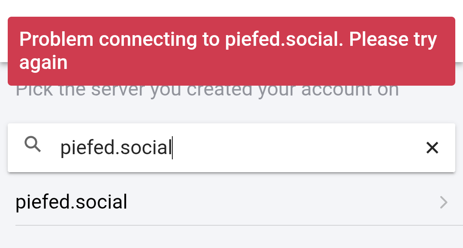The height and width of the screenshot is (248, 463).
Task: Dismiss the red Problem connecting error banner
Action: (231, 51)
